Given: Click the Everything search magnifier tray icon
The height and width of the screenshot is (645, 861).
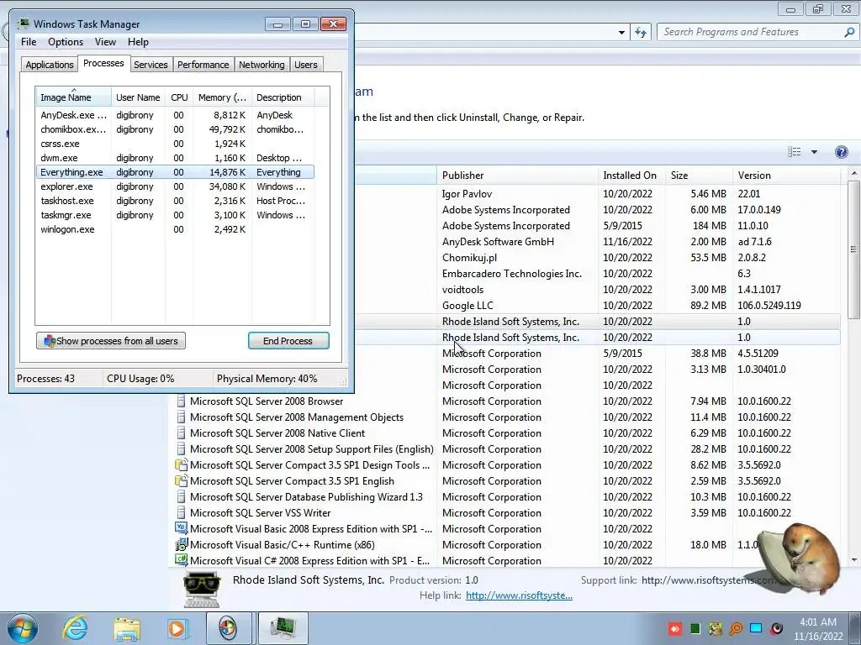Looking at the screenshot, I should tap(736, 628).
